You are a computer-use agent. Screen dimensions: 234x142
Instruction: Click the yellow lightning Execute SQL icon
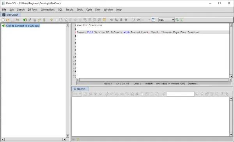[x=51, y=20]
